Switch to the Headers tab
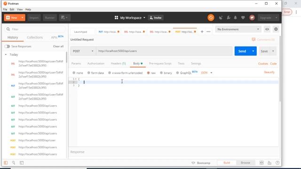The image size is (301, 169). 118,63
